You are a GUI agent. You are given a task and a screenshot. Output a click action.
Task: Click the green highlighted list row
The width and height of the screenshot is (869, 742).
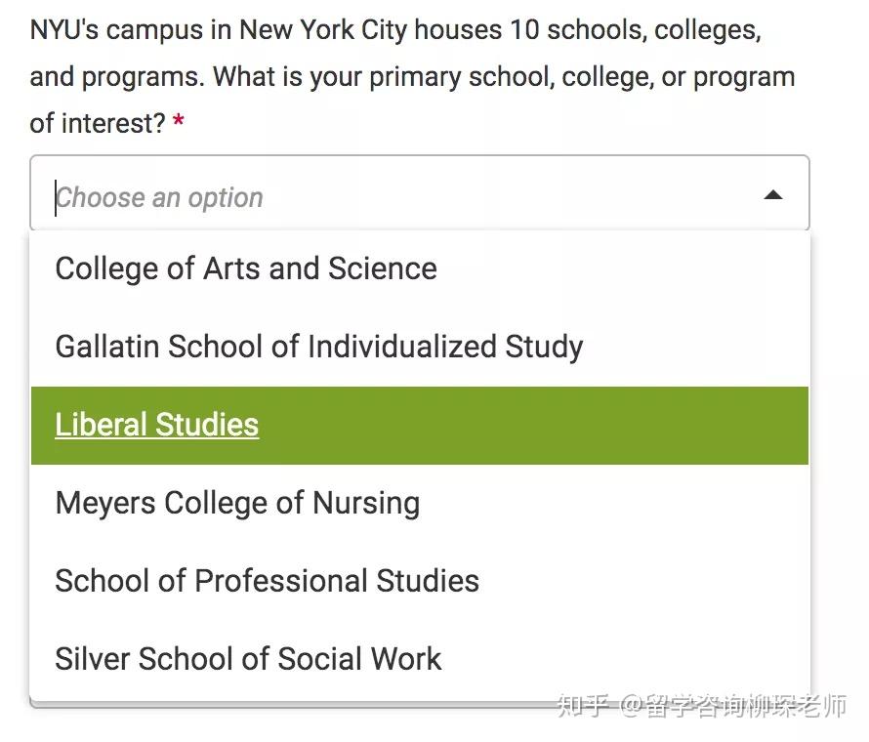pos(420,424)
